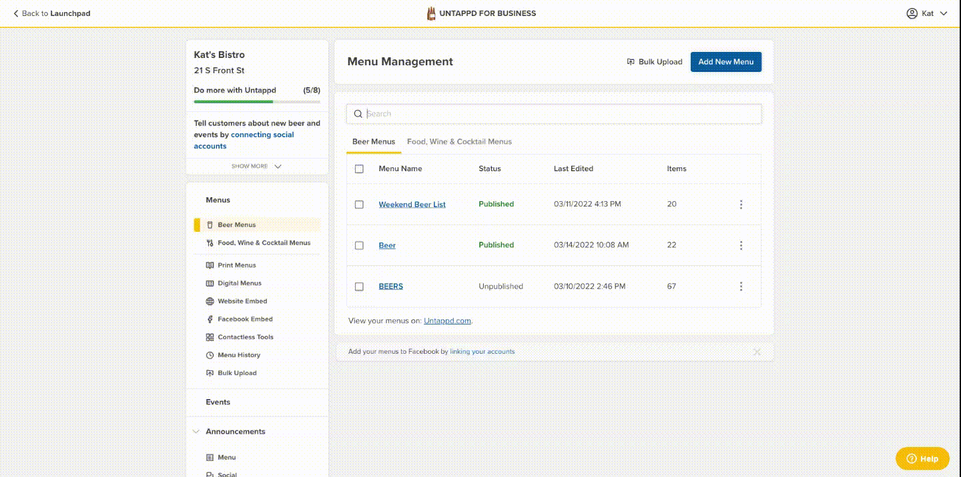Click the Menu History clock icon
The width and height of the screenshot is (961, 477).
click(210, 355)
